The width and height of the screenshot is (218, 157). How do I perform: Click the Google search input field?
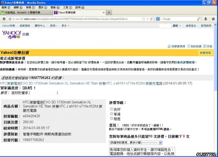point(180,19)
